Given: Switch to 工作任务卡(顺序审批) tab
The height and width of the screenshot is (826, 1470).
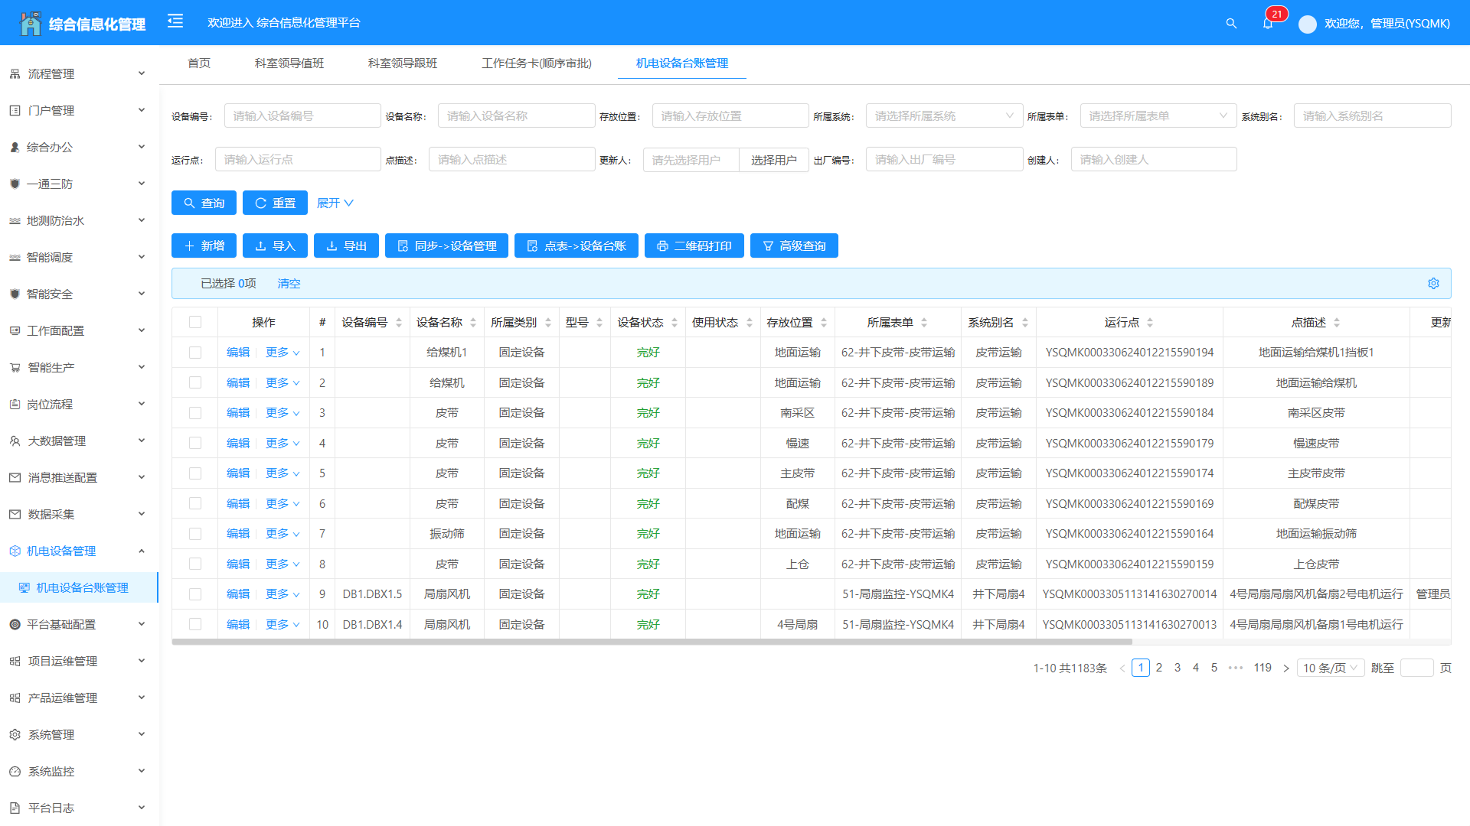Looking at the screenshot, I should [x=536, y=63].
